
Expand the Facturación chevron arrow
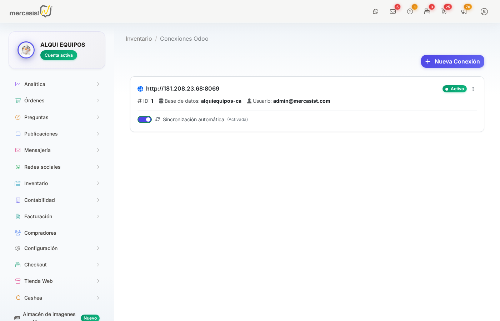coord(98,216)
